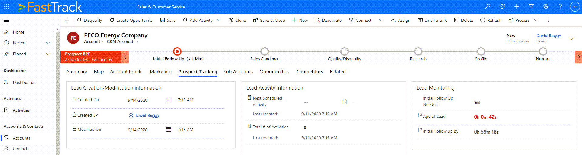Expand the header chevron beside Owner
The height and width of the screenshot is (155, 582).
click(571, 38)
